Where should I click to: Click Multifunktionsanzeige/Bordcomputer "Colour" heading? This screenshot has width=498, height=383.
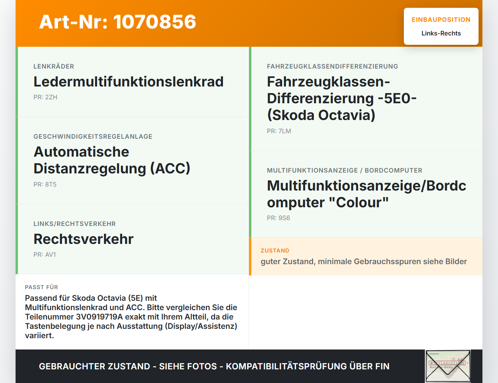[x=366, y=194]
